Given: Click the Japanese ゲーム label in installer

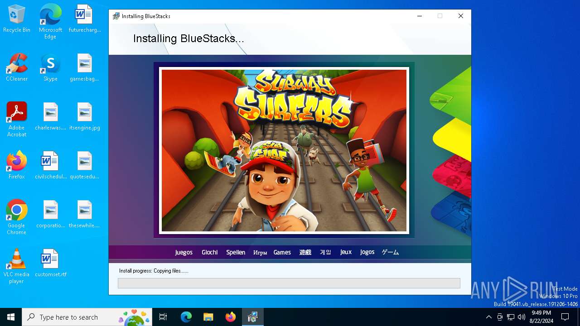Looking at the screenshot, I should [x=390, y=252].
